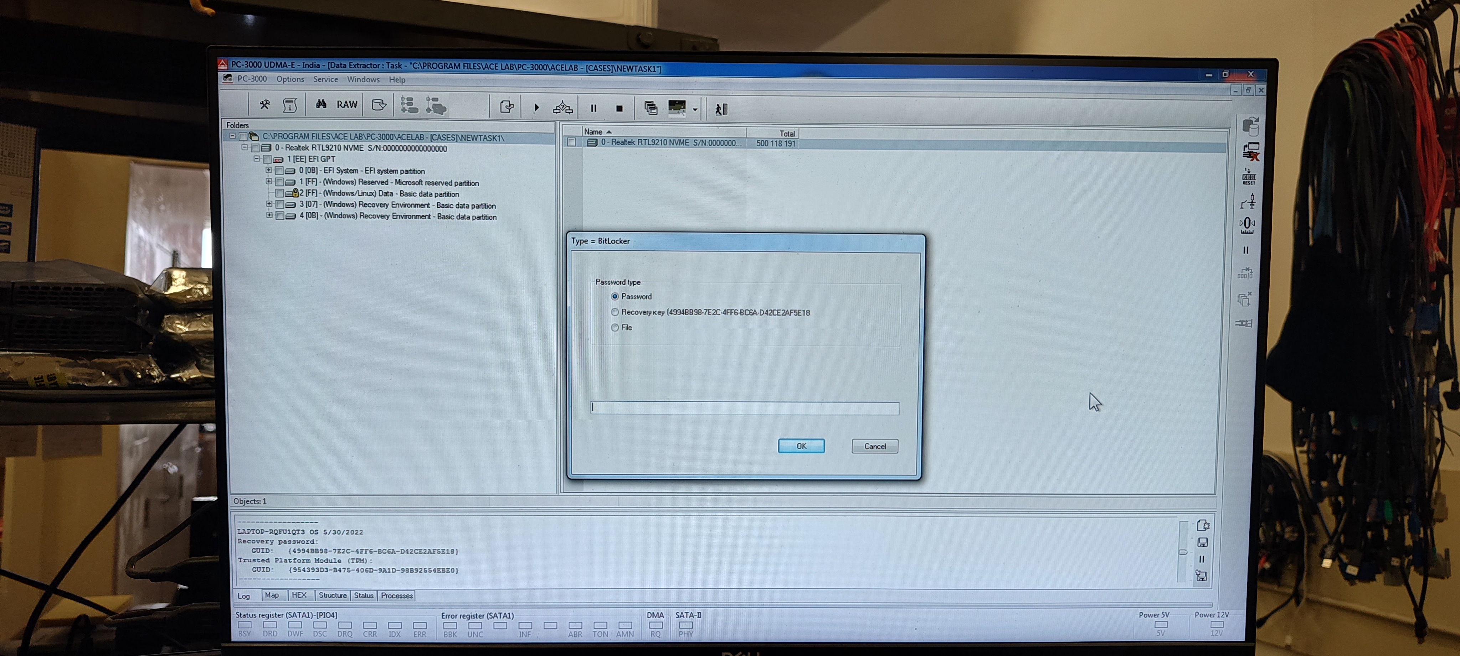This screenshot has width=1460, height=656.
Task: Click the second greyed tree map icon
Action: (x=436, y=106)
